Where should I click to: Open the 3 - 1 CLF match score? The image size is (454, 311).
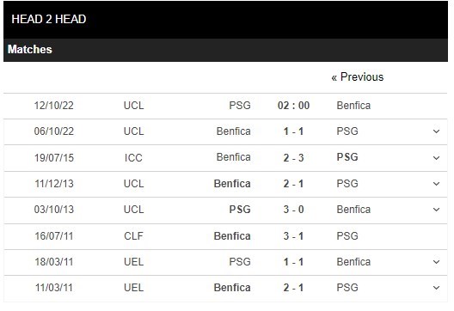[293, 236]
